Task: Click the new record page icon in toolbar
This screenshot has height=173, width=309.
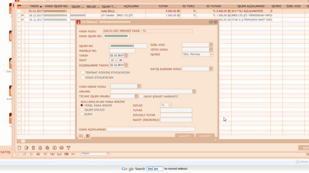Action: 19,148
